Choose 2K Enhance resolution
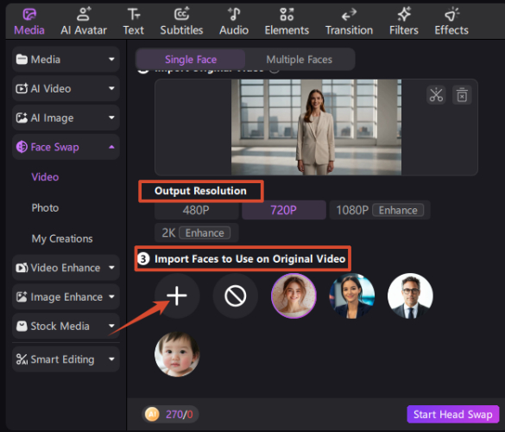The image size is (505, 432). [x=196, y=232]
